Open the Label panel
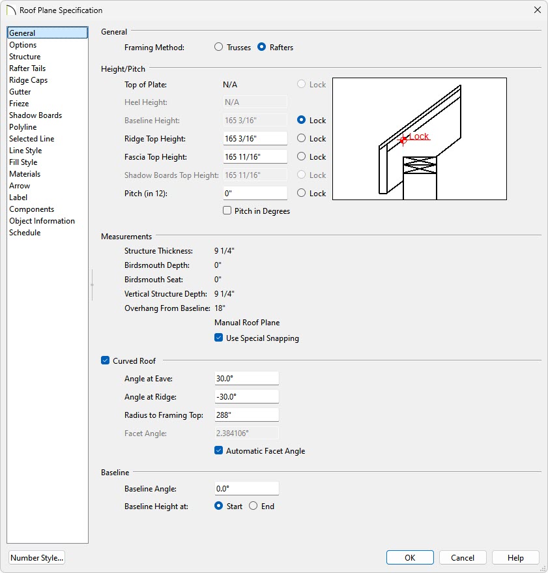Image resolution: width=548 pixels, height=573 pixels. tap(48, 198)
